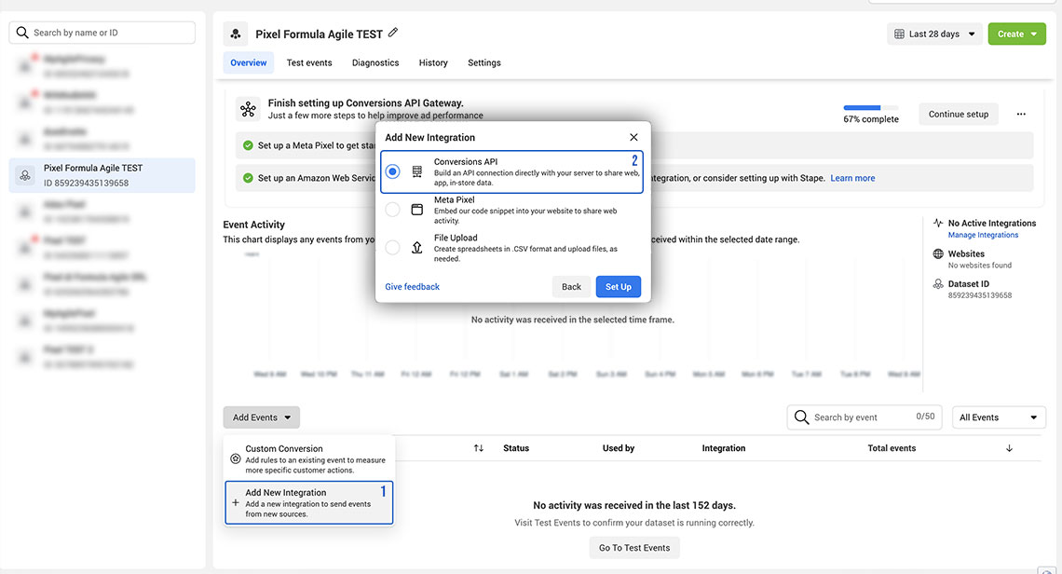The height and width of the screenshot is (574, 1062).
Task: Click the Search by event field
Action: click(x=857, y=417)
